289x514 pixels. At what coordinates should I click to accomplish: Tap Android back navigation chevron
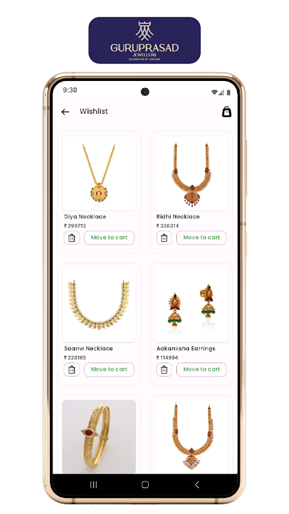pos(197,484)
